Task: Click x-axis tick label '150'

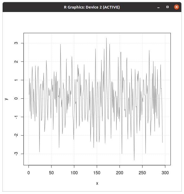Action: pyautogui.click(x=97, y=173)
